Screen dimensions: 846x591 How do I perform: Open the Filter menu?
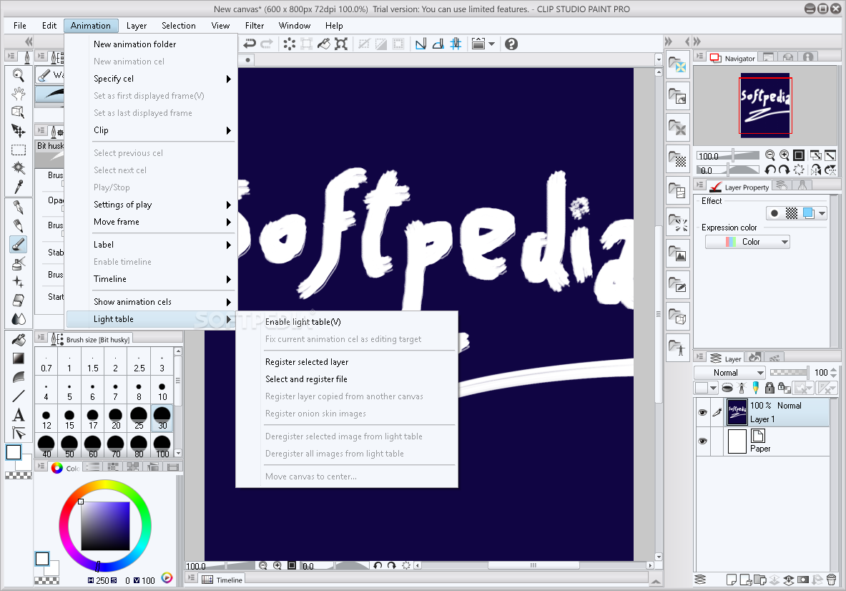255,25
